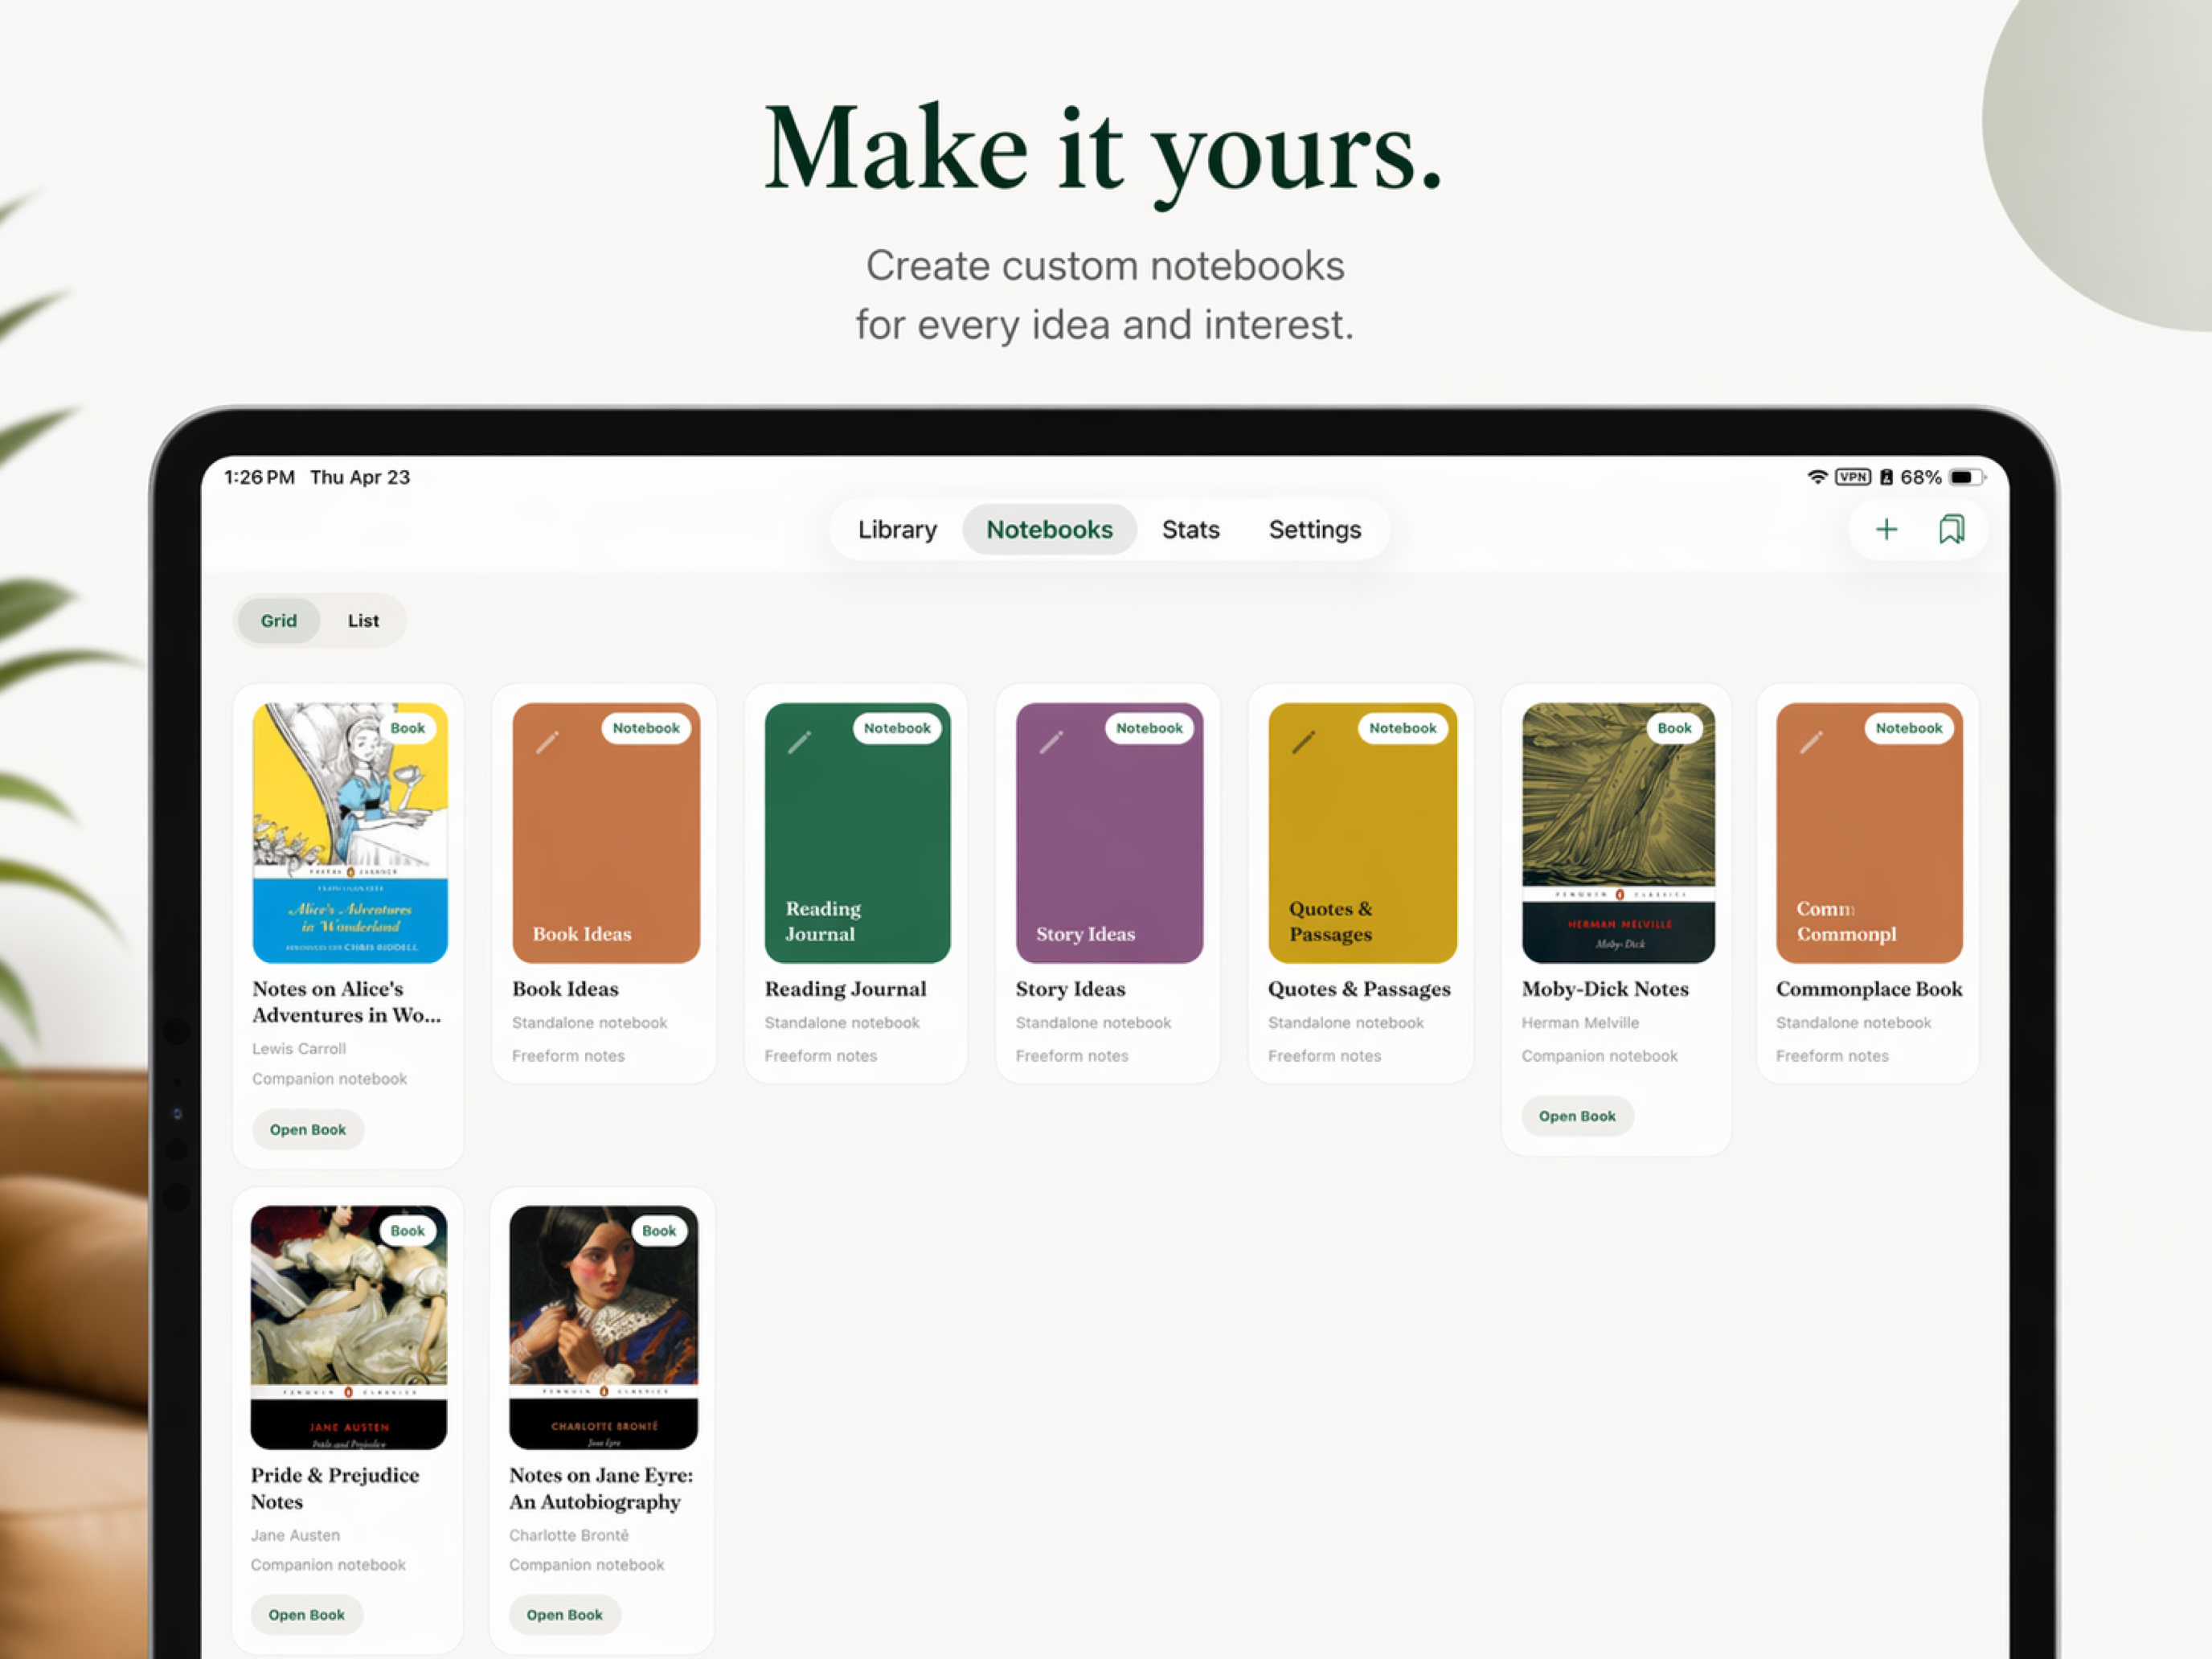The image size is (2212, 1659).
Task: Open the Alice's Adventures in Wonderland cover
Action: (x=350, y=833)
